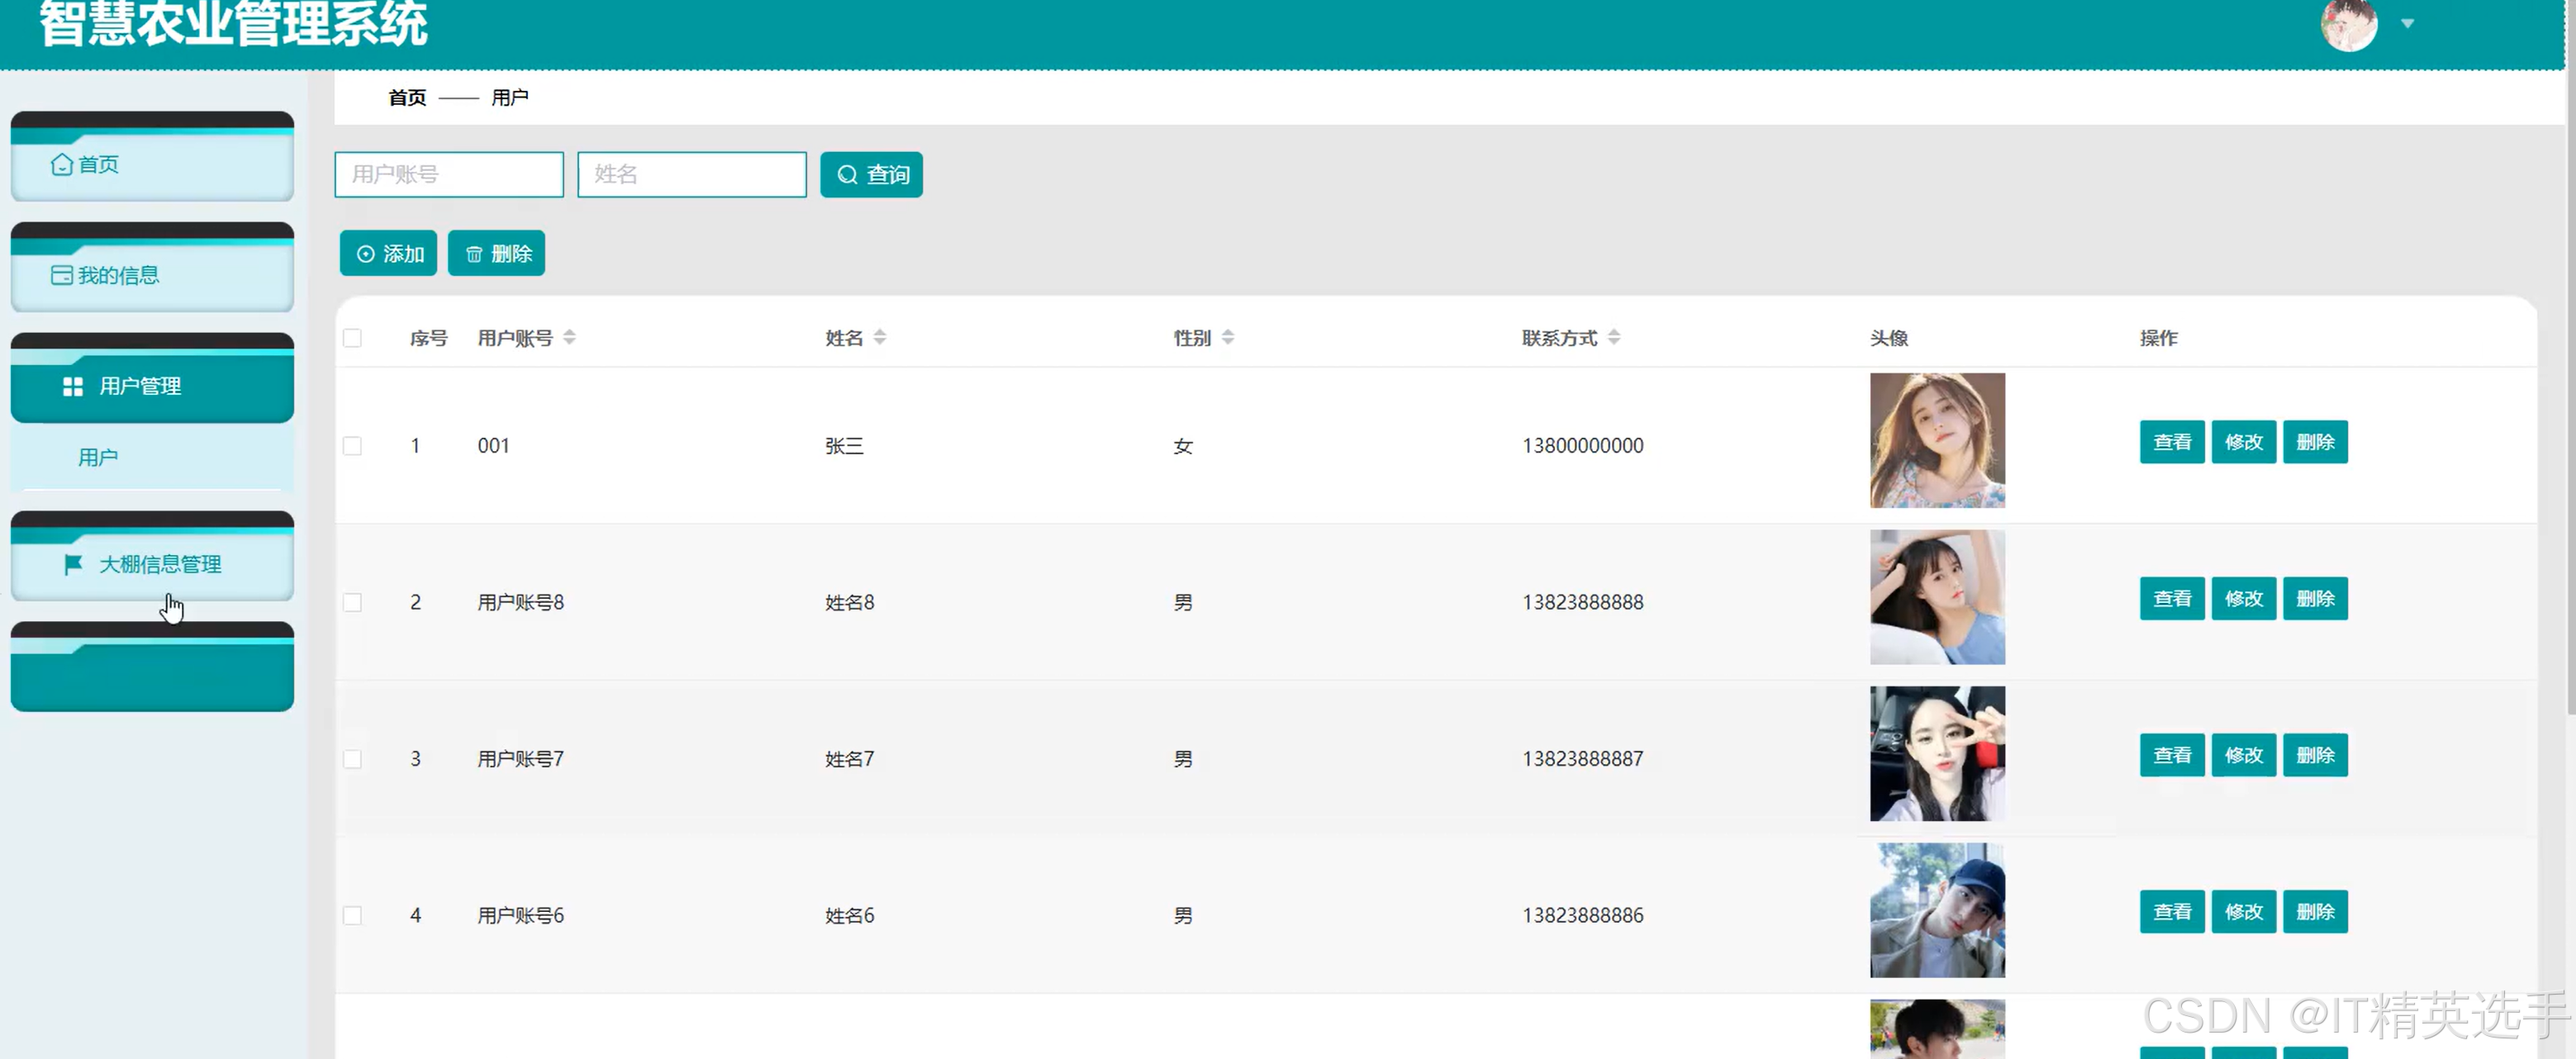Click the 头像 column header
The height and width of the screenshot is (1059, 2576).
[x=1889, y=338]
